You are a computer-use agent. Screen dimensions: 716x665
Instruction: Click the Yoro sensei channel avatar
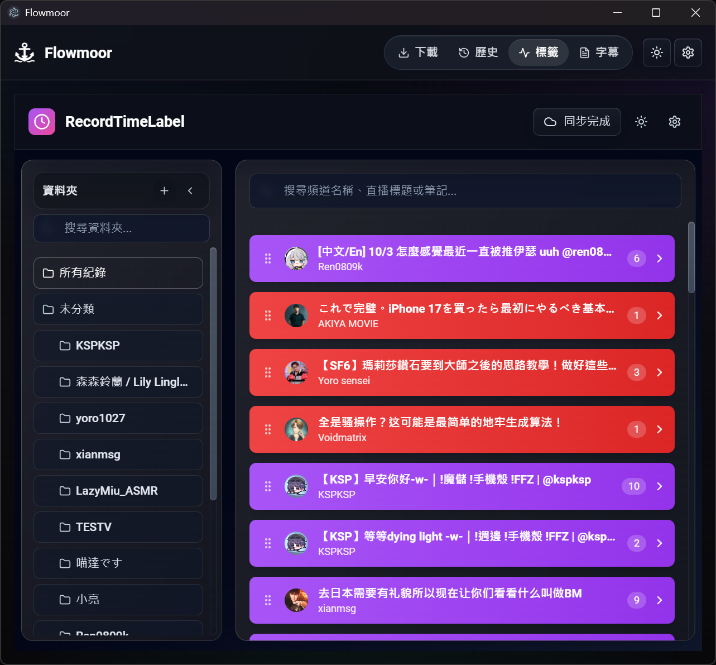[296, 372]
